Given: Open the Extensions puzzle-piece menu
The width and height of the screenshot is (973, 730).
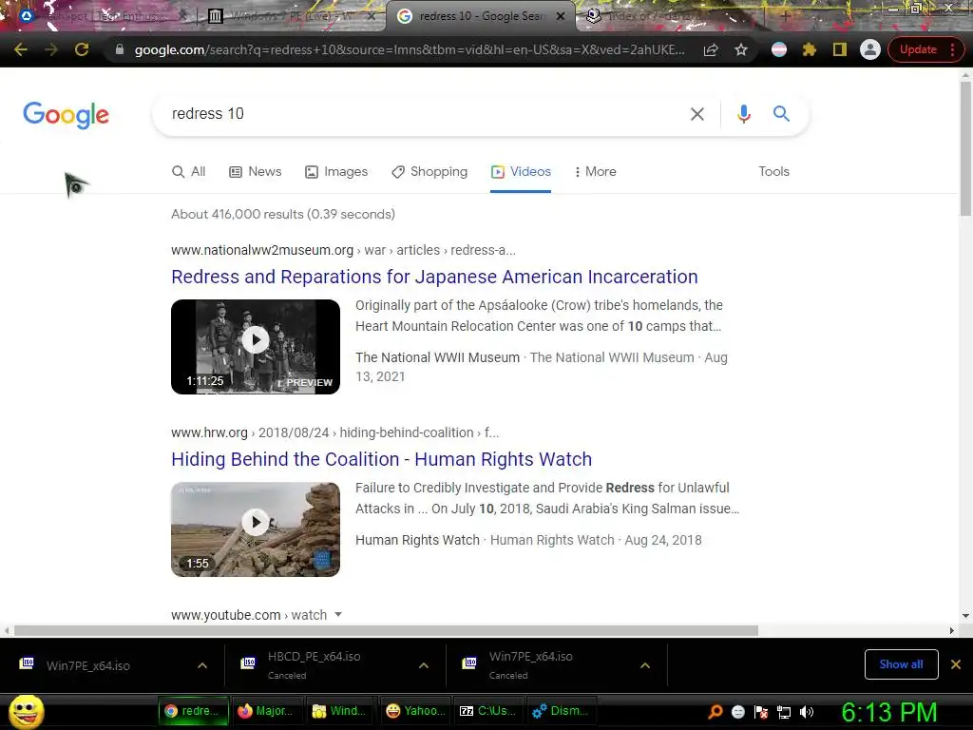Looking at the screenshot, I should tap(810, 49).
